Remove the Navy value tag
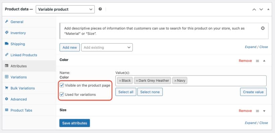The height and width of the screenshot is (133, 275). click(175, 81)
